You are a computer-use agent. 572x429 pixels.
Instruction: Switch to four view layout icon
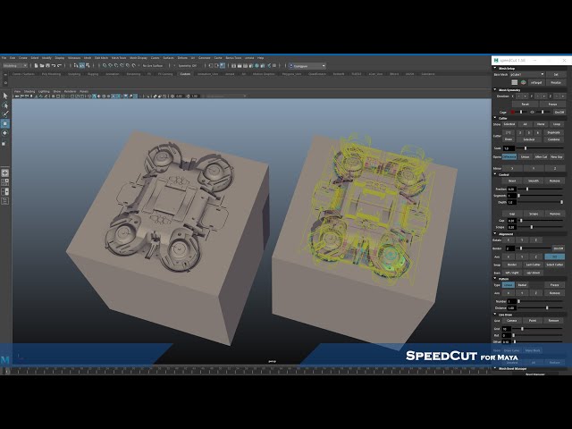pos(5,182)
